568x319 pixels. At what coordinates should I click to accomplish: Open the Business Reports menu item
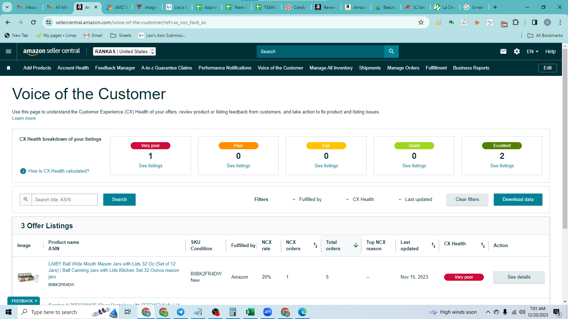click(471, 68)
